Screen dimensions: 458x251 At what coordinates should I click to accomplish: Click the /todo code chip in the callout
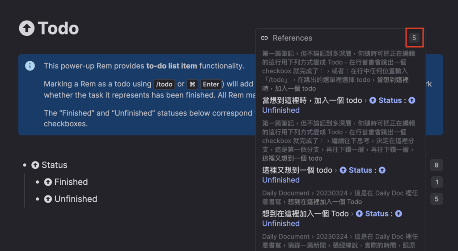pos(164,84)
